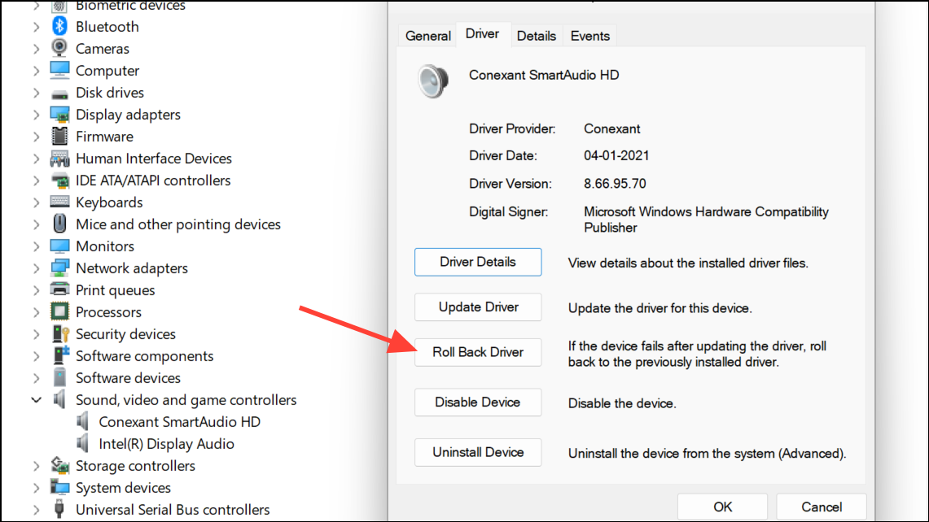This screenshot has width=929, height=522.
Task: Expand the Bluetooth category
Action: [36, 27]
